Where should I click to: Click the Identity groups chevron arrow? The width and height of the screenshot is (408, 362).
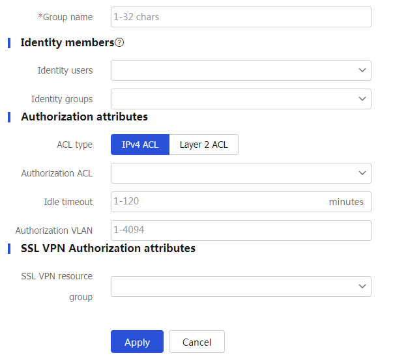tap(362, 99)
